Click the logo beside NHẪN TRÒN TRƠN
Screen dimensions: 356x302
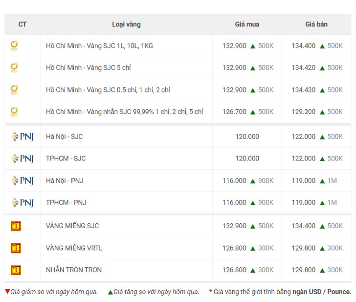point(16,270)
